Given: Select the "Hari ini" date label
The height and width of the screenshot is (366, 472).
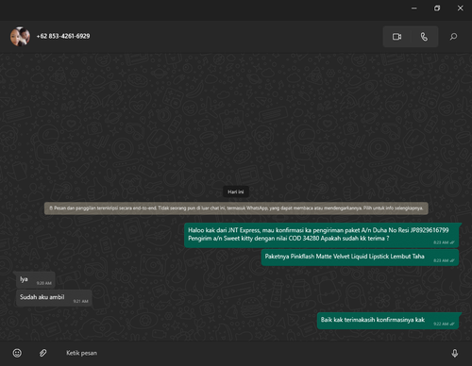Looking at the screenshot, I should [x=236, y=191].
